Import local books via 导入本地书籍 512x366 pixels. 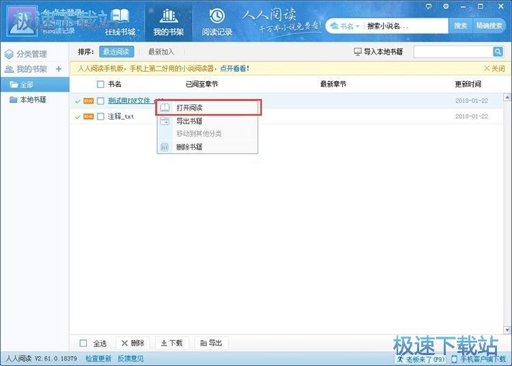[378, 52]
